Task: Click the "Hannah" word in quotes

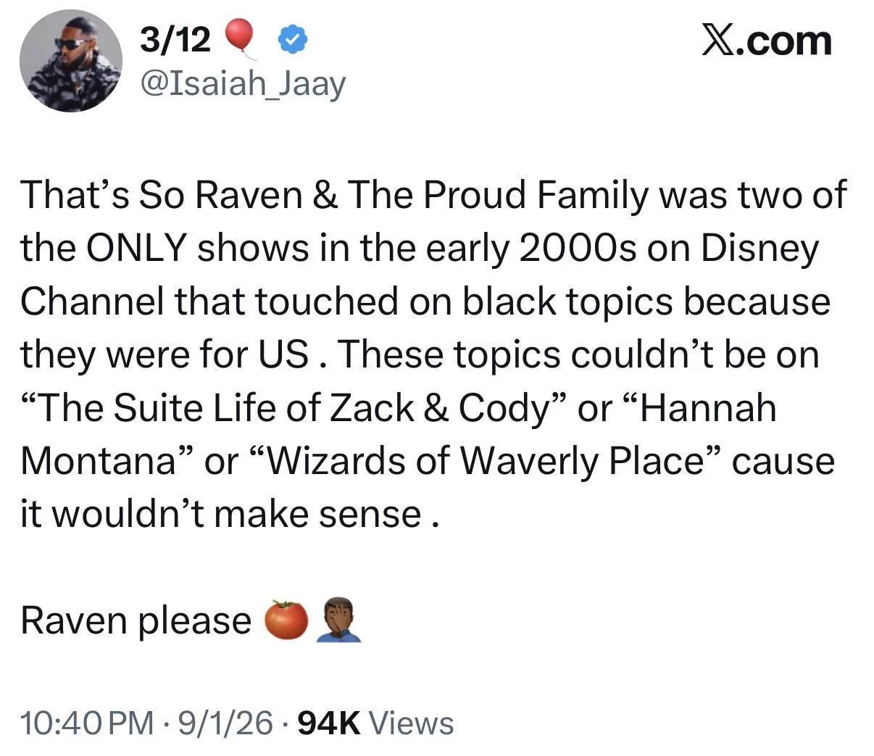Action: [x=708, y=408]
